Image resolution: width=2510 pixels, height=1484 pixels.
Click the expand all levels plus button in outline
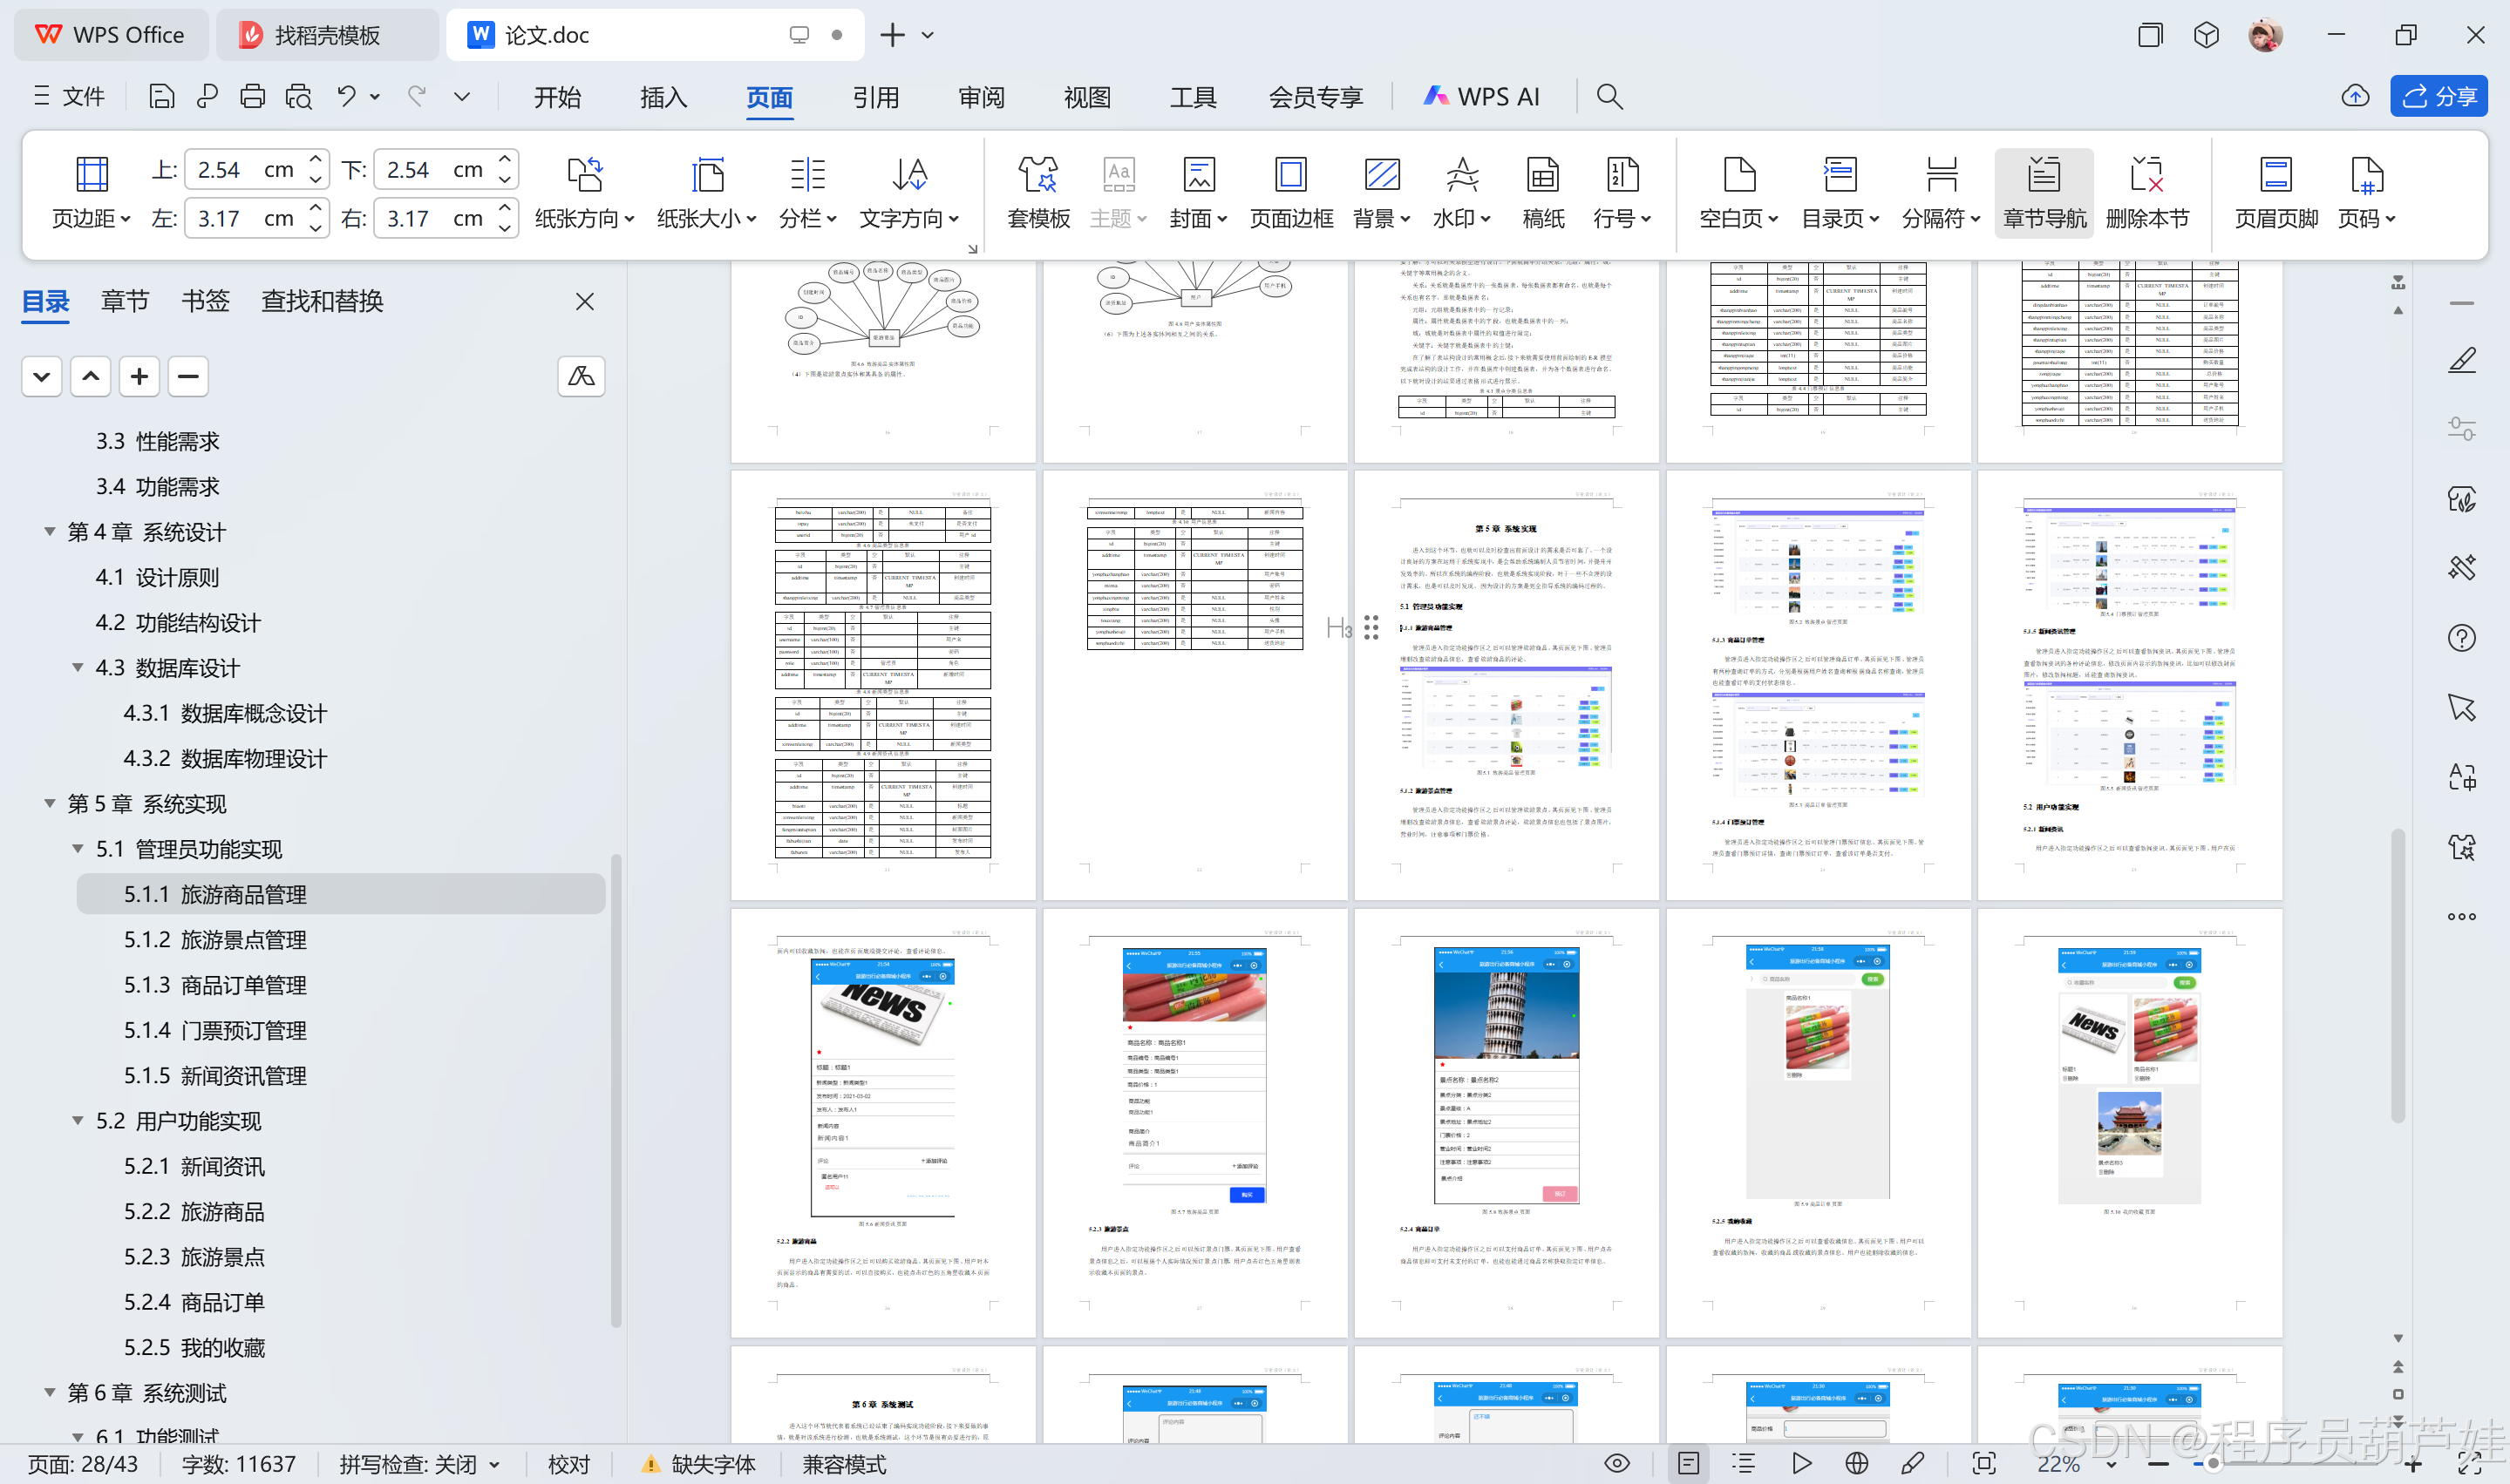coord(139,376)
